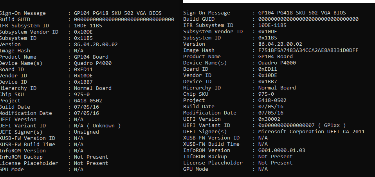This screenshot has height=177, width=375.
Task: Select GP104 PG418 SKU 502 VGA BIOS in the right window
Action: (x=302, y=13)
